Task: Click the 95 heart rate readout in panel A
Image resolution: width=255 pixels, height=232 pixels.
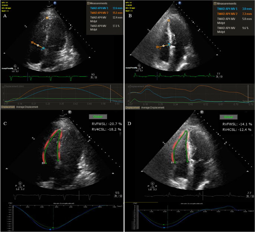Action: point(93,74)
